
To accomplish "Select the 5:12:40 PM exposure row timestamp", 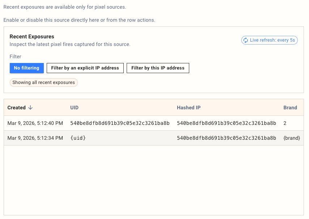I will point(35,123).
